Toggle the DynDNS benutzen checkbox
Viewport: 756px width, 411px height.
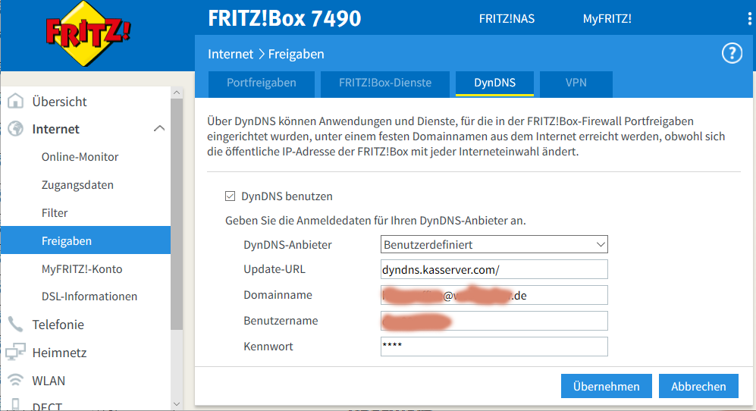point(231,196)
